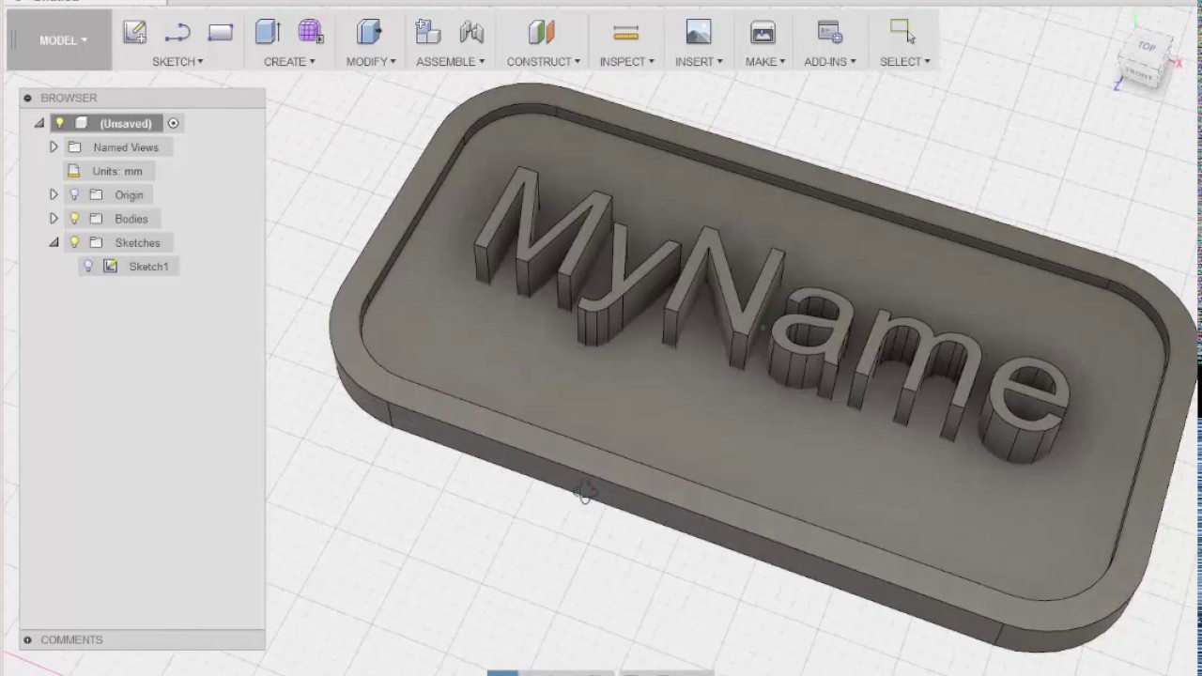Select the 'Units: mm' entry
Image resolution: width=1202 pixels, height=676 pixels.
click(117, 171)
